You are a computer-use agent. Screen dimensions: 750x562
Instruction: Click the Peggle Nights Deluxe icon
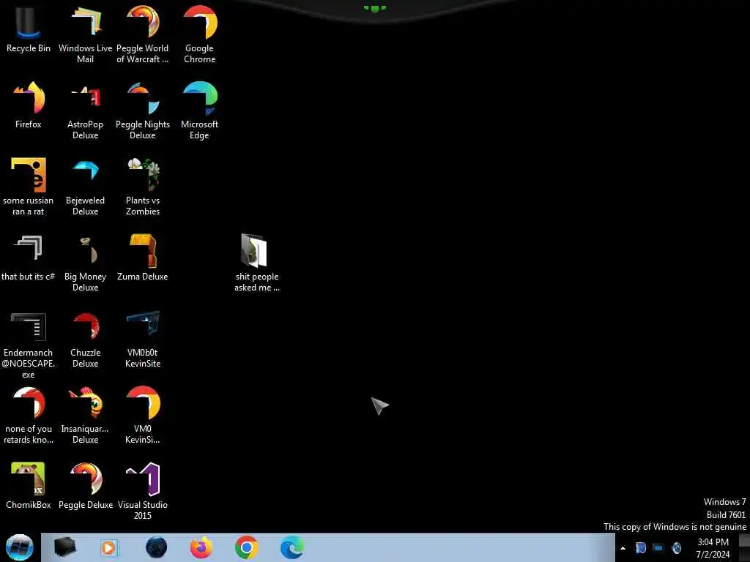click(x=143, y=111)
